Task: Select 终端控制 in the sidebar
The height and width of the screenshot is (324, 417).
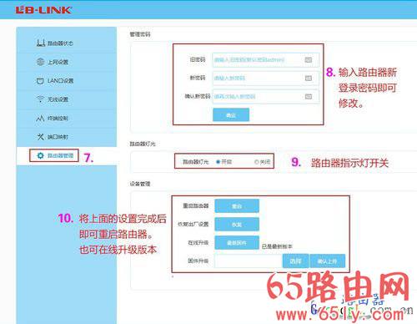Action: pyautogui.click(x=58, y=119)
